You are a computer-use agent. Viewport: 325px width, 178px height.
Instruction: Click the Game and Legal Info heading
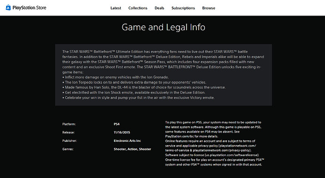click(x=163, y=27)
